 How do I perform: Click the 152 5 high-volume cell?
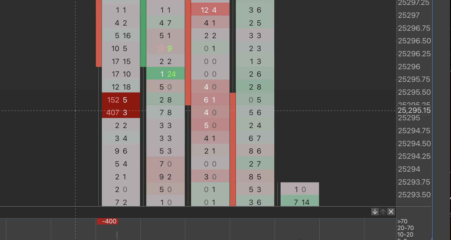tap(121, 100)
